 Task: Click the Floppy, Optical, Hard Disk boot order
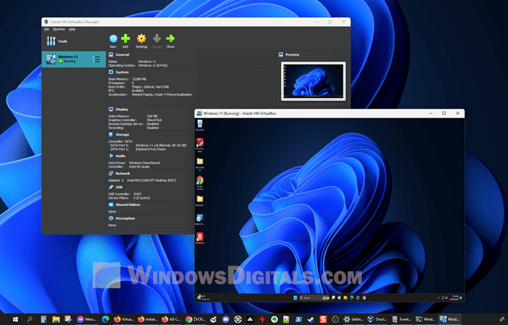point(150,87)
